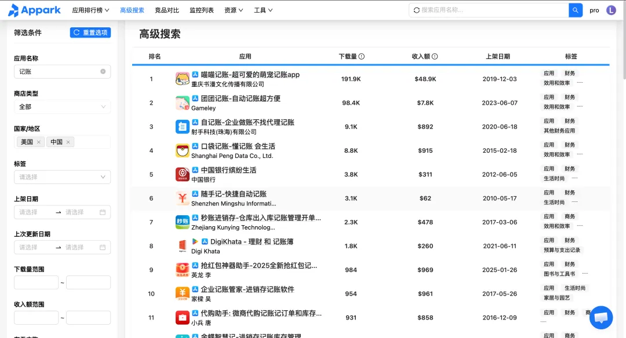Viewport: 626px width, 338px height.
Task: Click the 收入额范围 maximum field
Action: pyautogui.click(x=88, y=318)
